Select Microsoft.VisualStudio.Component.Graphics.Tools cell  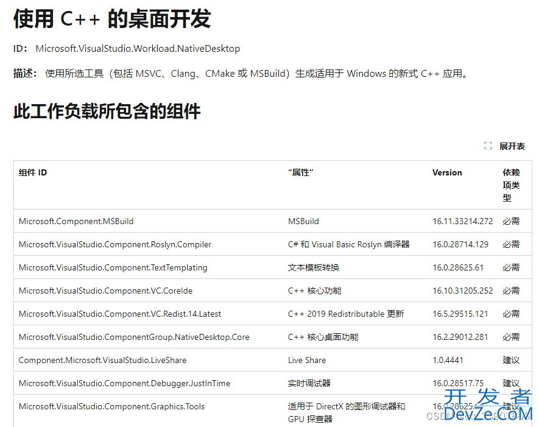[x=111, y=406]
